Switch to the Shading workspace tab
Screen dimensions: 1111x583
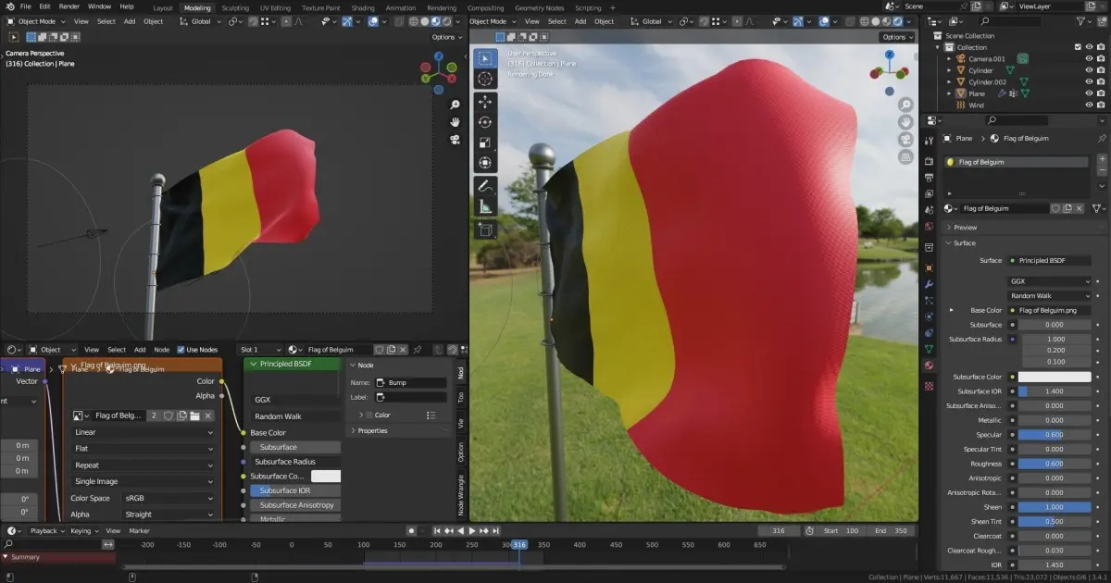pos(363,7)
